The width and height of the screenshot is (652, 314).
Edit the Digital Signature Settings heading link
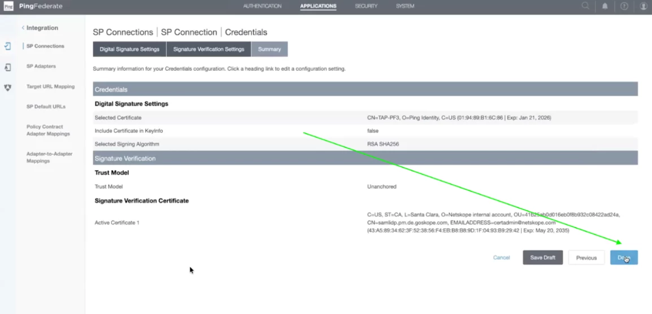tap(132, 103)
